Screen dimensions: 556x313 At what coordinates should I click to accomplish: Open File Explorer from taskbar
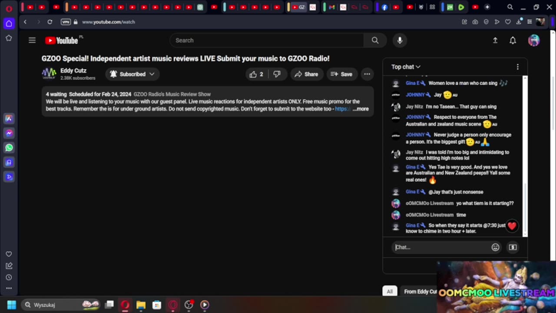141,305
